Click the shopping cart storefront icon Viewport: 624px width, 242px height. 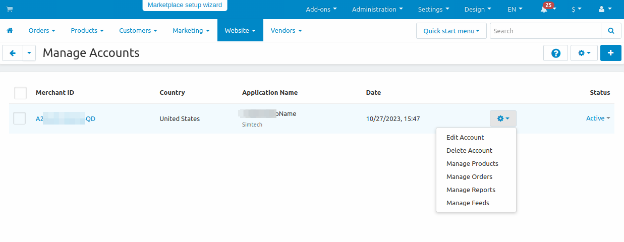coord(10,10)
